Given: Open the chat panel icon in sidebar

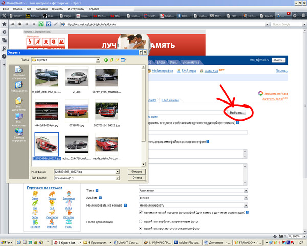Looking at the screenshot, I should pyautogui.click(x=4, y=40).
